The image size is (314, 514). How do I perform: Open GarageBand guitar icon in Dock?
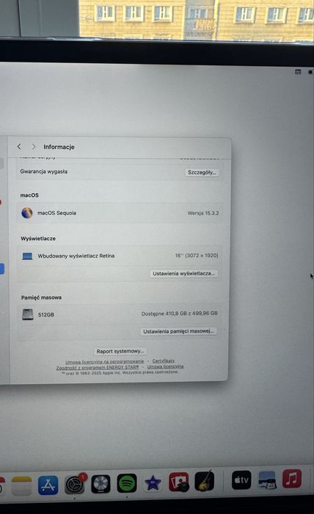point(205,481)
